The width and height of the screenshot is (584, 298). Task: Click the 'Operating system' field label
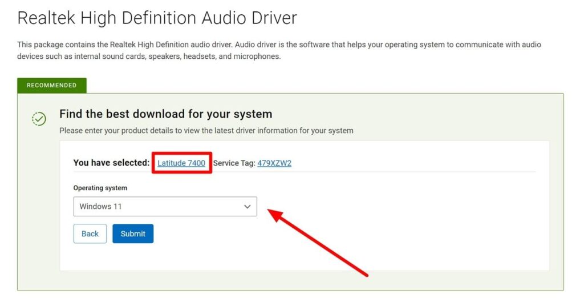pyautogui.click(x=100, y=188)
